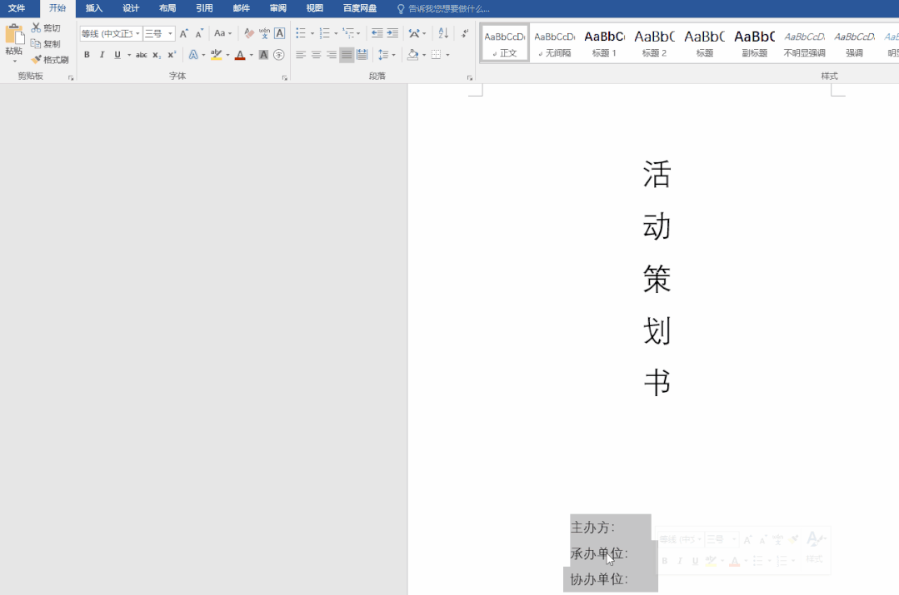The width and height of the screenshot is (899, 595).
Task: Apply the 不明显强调 style
Action: click(804, 42)
